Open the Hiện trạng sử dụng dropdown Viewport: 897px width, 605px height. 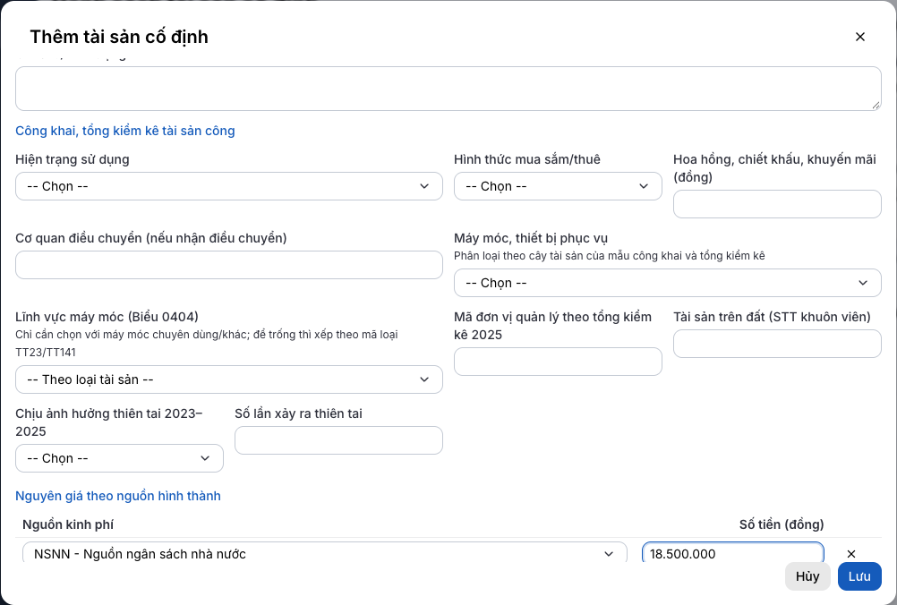(x=229, y=186)
